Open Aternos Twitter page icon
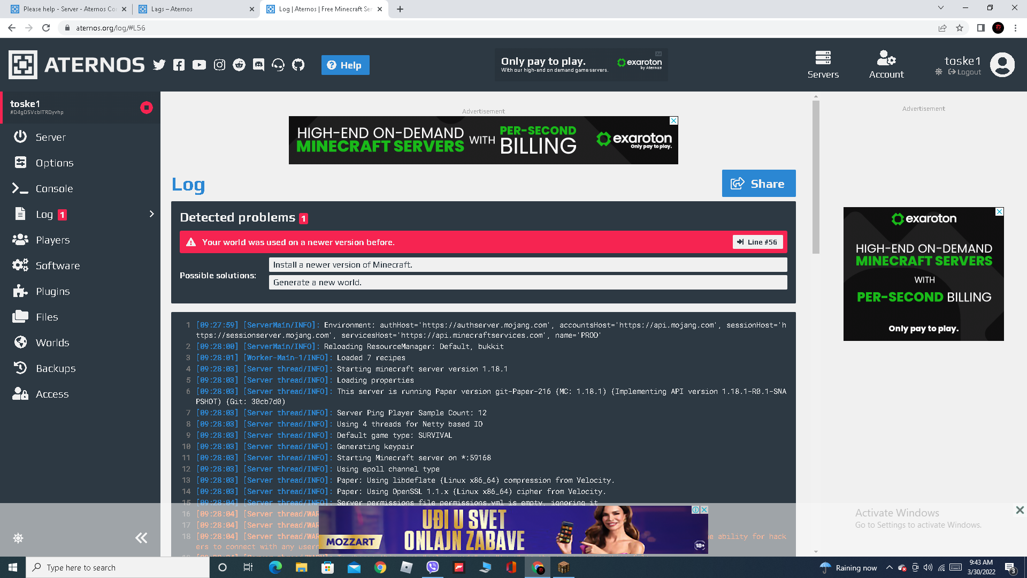The width and height of the screenshot is (1027, 578). [x=159, y=65]
